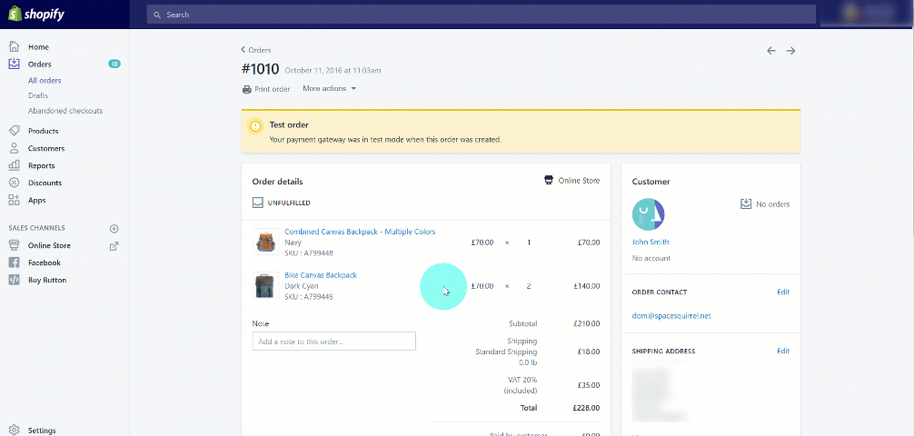Image resolution: width=914 pixels, height=436 pixels.
Task: Open All orders in the sidebar
Action: coord(45,81)
